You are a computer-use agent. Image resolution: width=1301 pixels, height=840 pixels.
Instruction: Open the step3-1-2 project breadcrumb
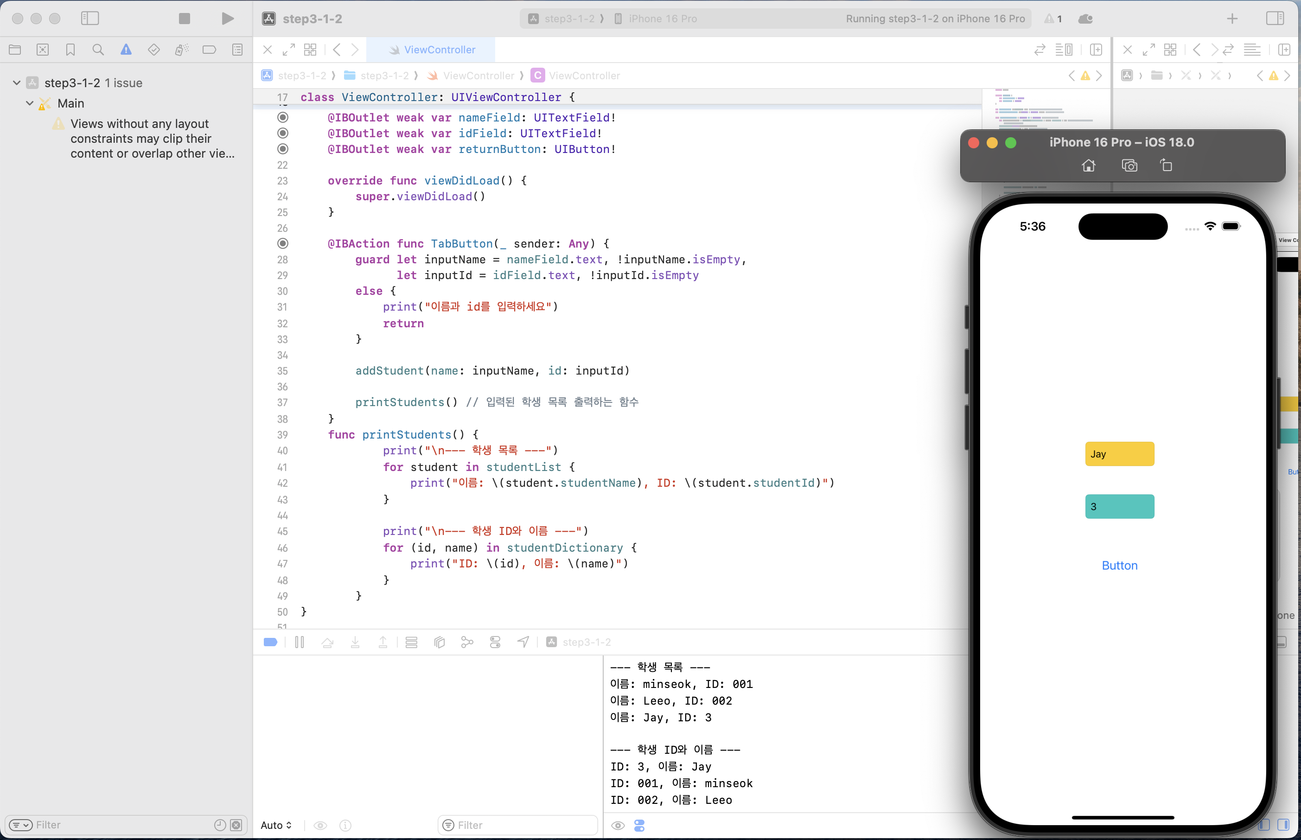coord(294,75)
